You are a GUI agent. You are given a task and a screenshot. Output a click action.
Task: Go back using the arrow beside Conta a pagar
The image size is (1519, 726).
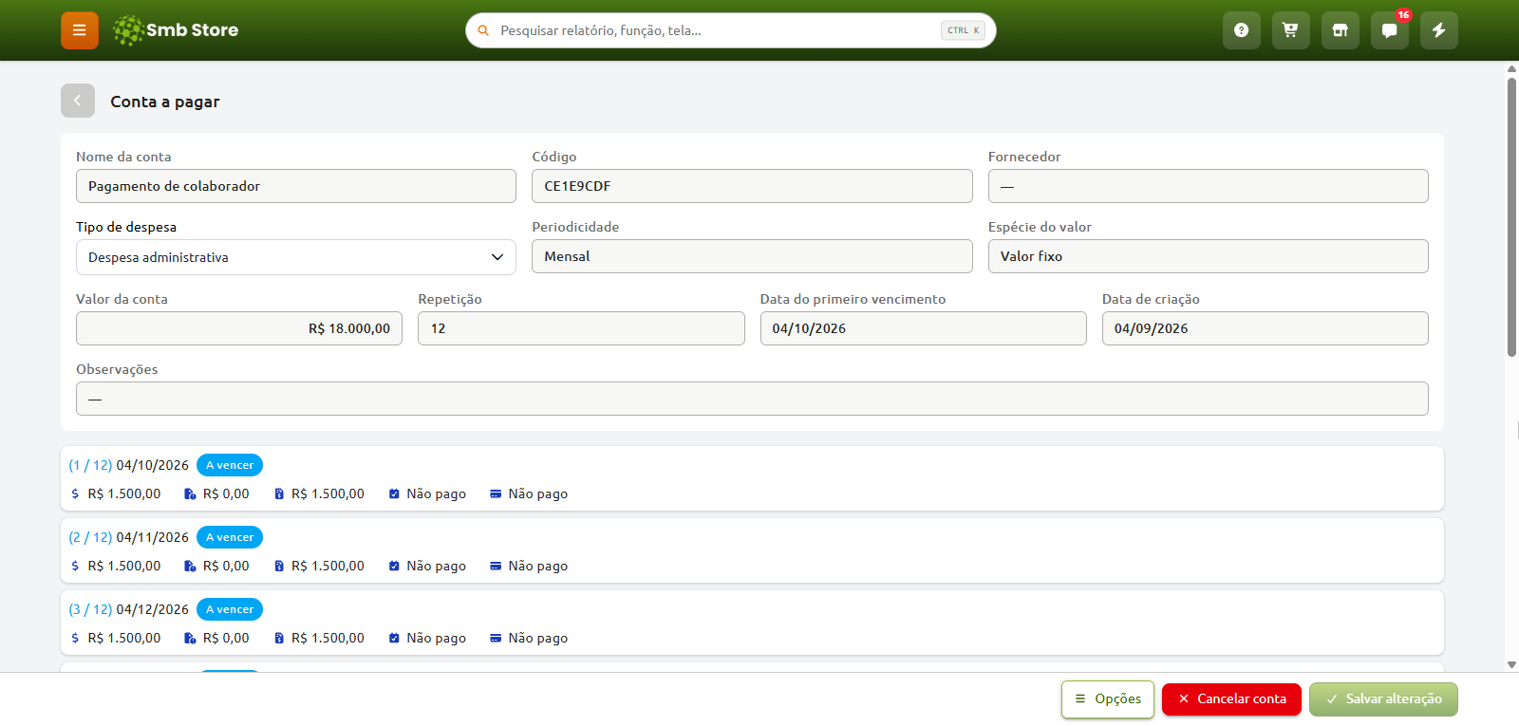pyautogui.click(x=78, y=101)
